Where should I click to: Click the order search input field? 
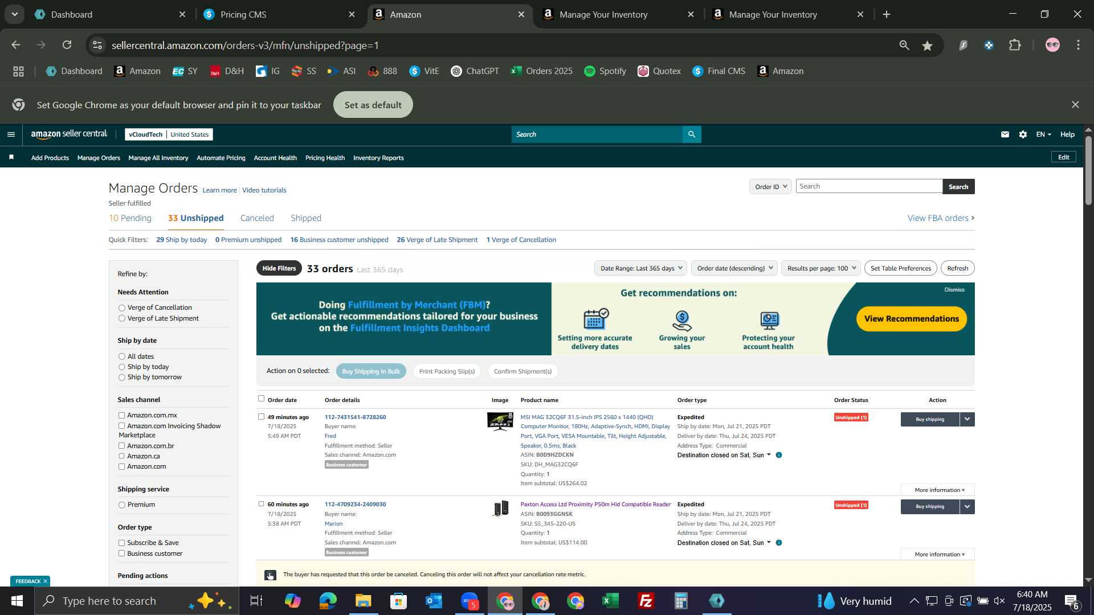pyautogui.click(x=869, y=186)
